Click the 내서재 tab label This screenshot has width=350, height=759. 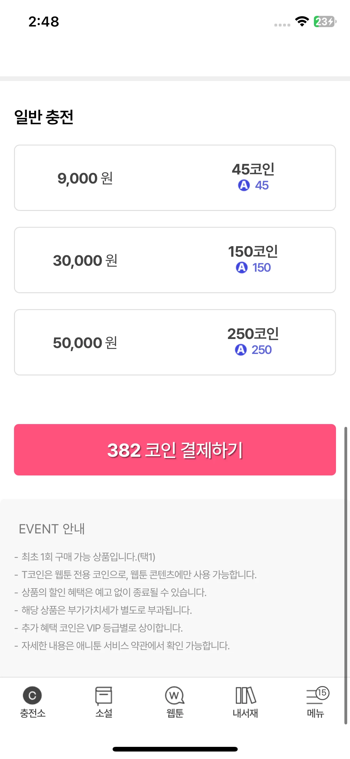click(245, 713)
